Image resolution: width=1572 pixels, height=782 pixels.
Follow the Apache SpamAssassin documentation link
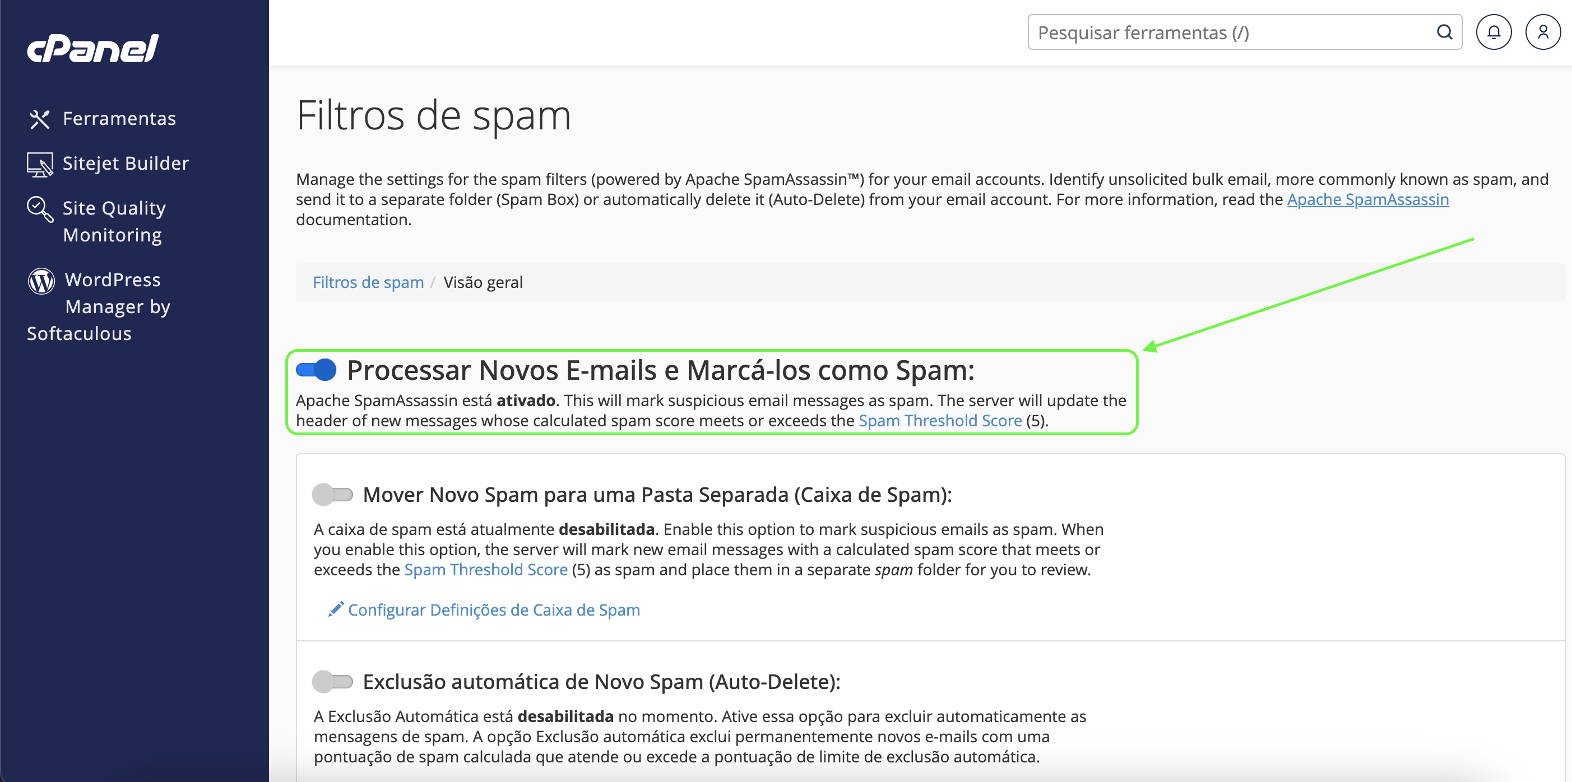[x=1367, y=199]
